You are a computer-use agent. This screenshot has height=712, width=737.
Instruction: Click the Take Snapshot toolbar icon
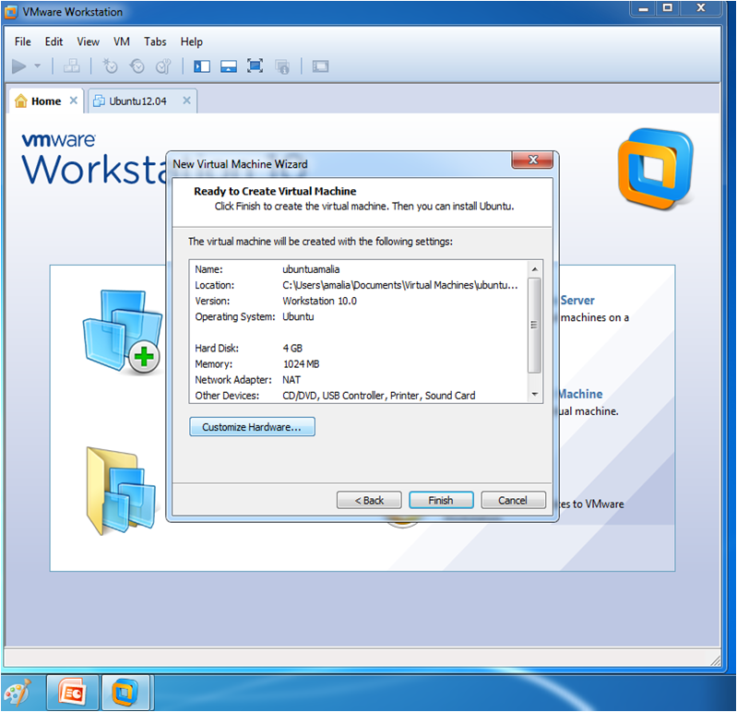coord(111,66)
